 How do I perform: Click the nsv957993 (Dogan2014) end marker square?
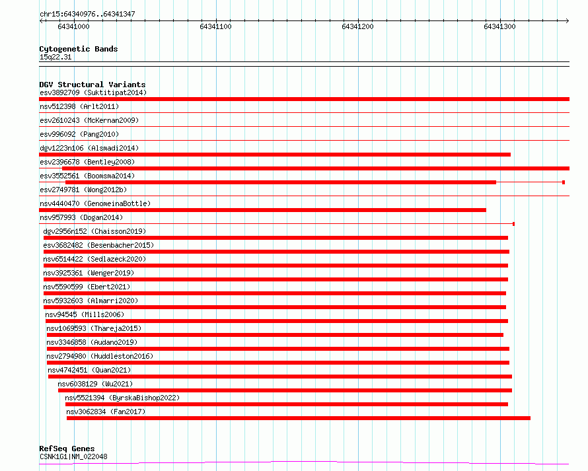513,224
